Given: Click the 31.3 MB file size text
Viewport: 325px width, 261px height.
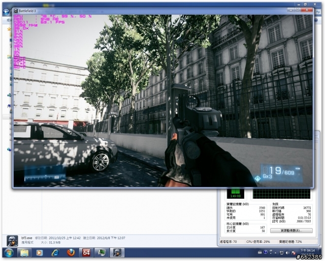Looking at the screenshot, I should (x=54, y=242).
